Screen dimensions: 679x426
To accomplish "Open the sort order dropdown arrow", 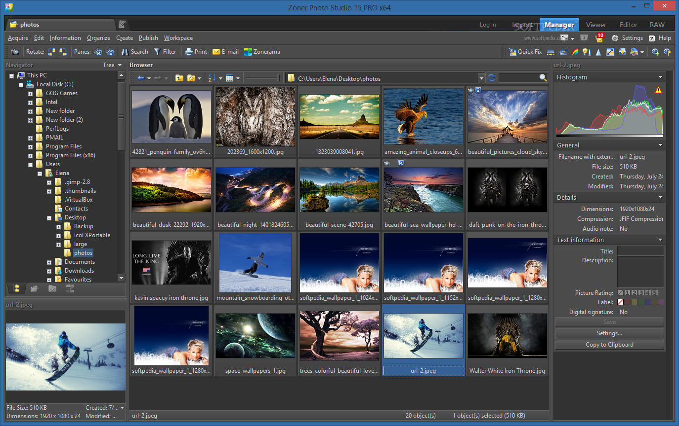I will point(220,78).
